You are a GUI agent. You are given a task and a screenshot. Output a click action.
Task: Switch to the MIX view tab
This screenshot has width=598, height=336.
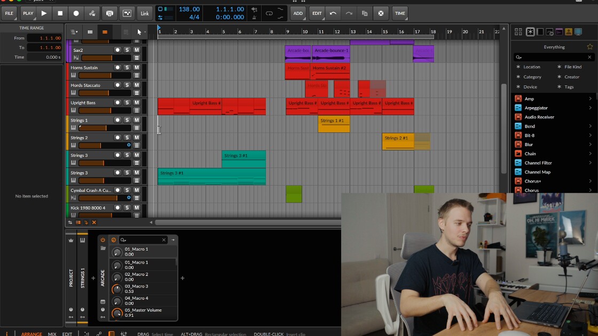coord(52,334)
